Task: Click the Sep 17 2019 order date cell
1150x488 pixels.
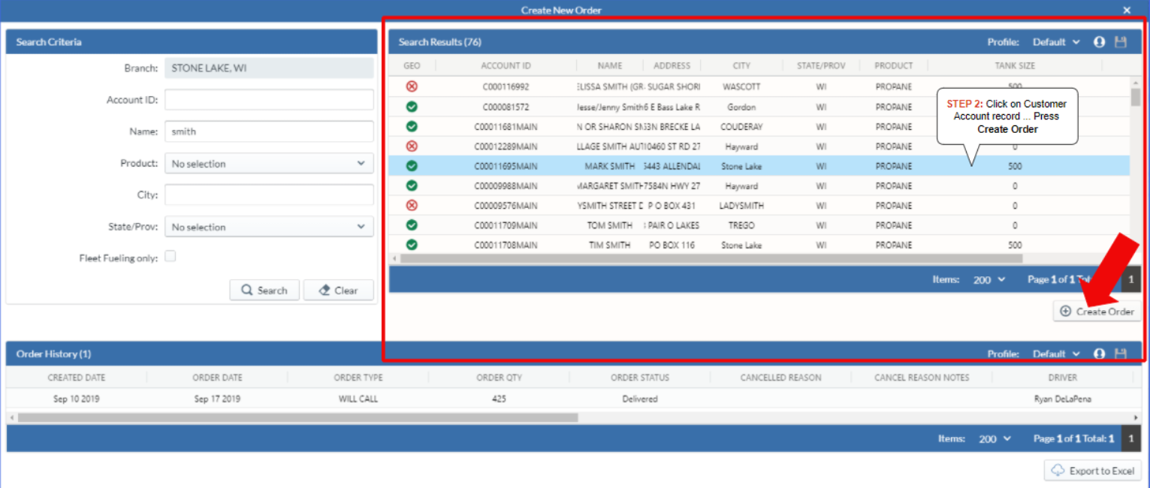Action: coord(217,399)
